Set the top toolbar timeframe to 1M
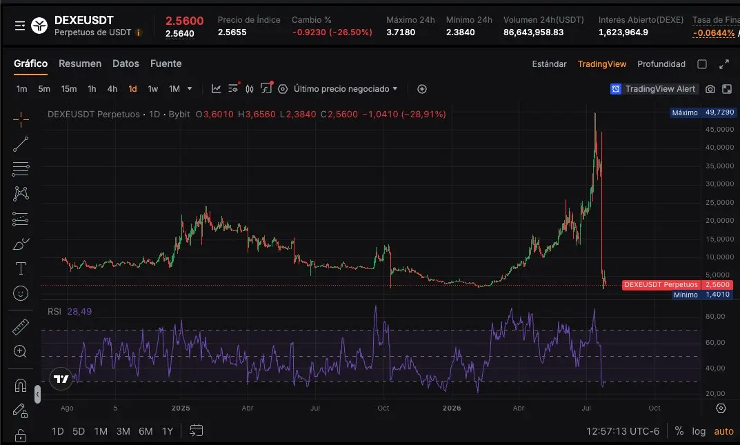 pyautogui.click(x=174, y=89)
